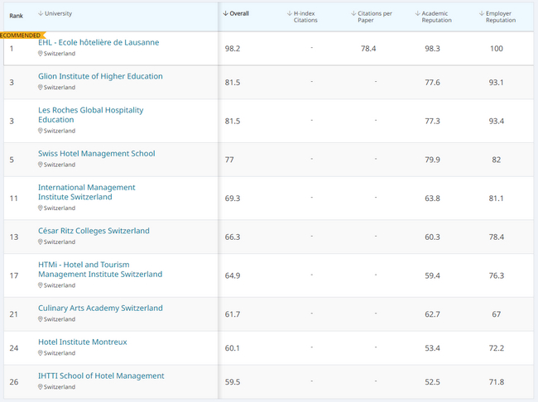Select Academic Reputation value 60.3
Screen dimensions: 538x402
coord(432,237)
